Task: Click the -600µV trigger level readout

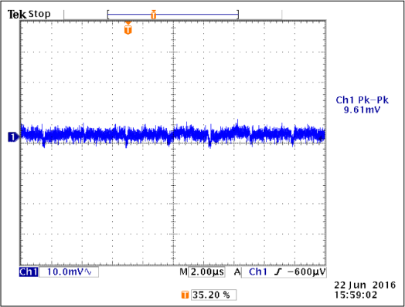Action: [306, 272]
